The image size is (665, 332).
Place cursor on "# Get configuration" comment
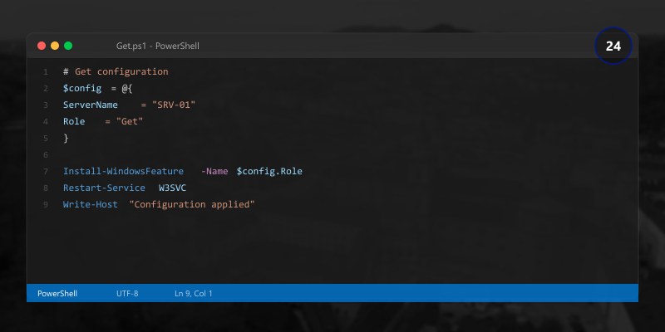click(x=116, y=71)
